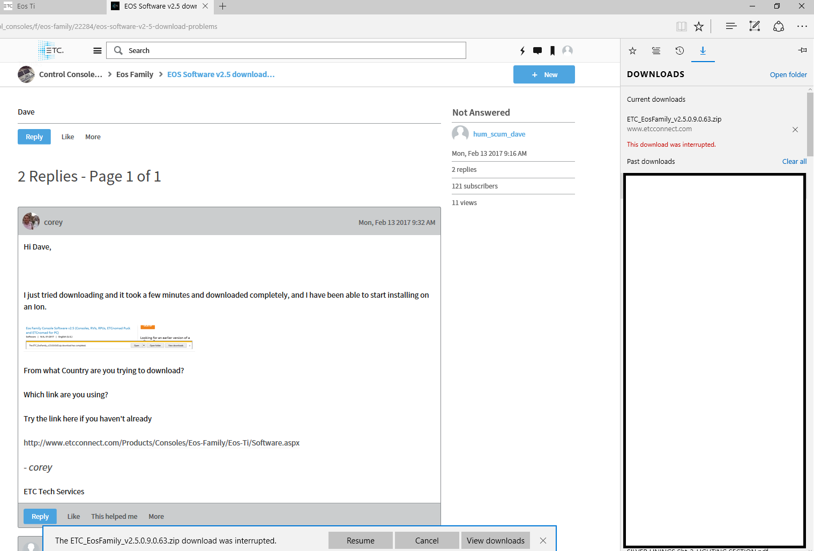Click hum_scum_dave avatar image
This screenshot has width=814, height=551.
(x=460, y=133)
